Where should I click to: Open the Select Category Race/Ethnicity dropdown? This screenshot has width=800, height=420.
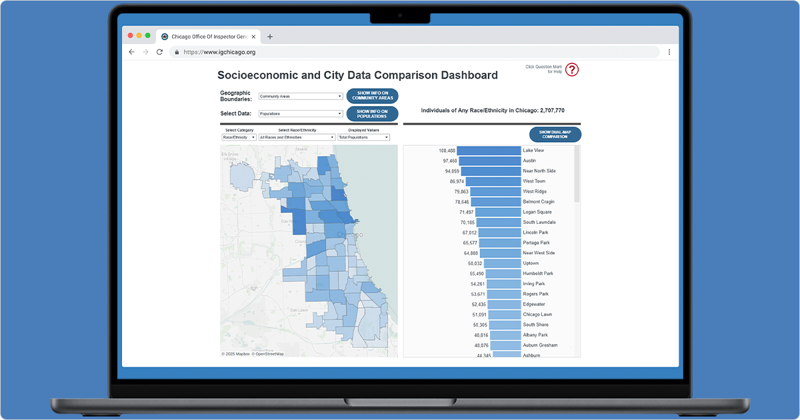click(x=239, y=137)
